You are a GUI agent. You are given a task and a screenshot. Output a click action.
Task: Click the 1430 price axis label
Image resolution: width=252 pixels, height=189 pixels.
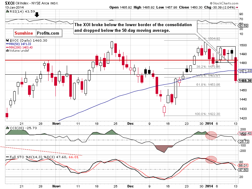[x=243, y=109]
